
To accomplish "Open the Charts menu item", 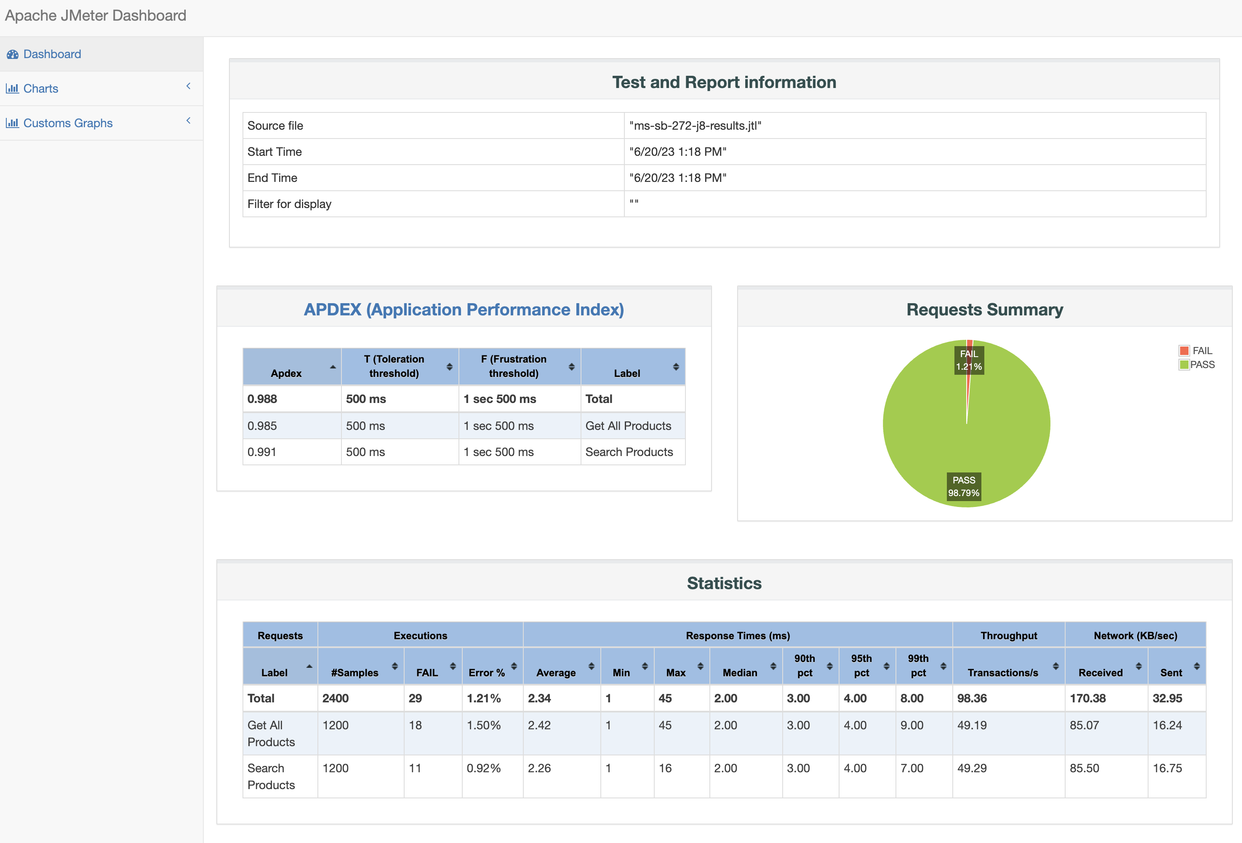I will [x=40, y=89].
